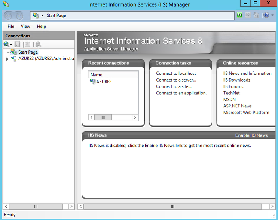This screenshot has width=278, height=220.
Task: Open the MSDN link
Action: click(229, 100)
